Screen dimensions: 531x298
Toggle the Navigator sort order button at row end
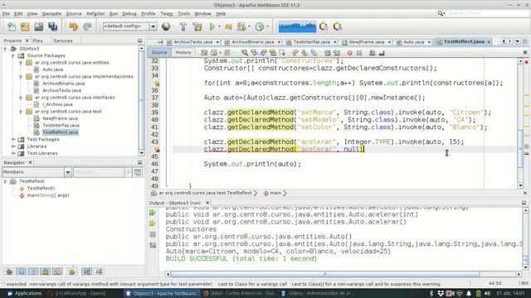99,272
